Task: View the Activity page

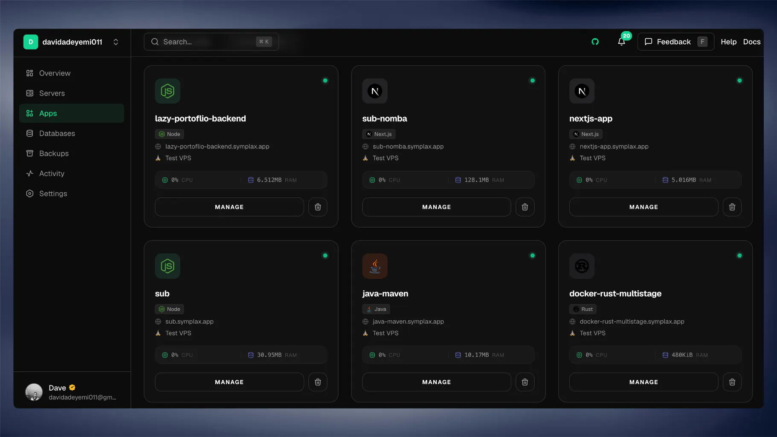Action: [x=72, y=174]
